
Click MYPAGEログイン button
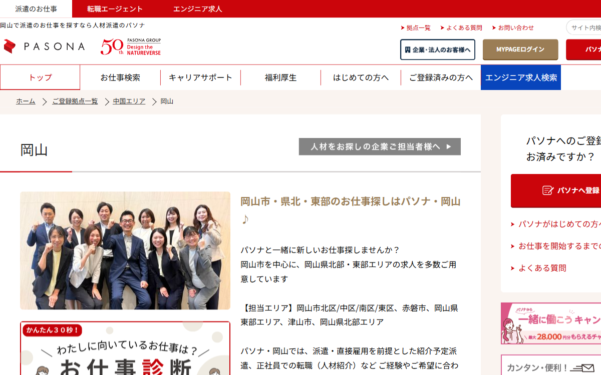point(520,49)
